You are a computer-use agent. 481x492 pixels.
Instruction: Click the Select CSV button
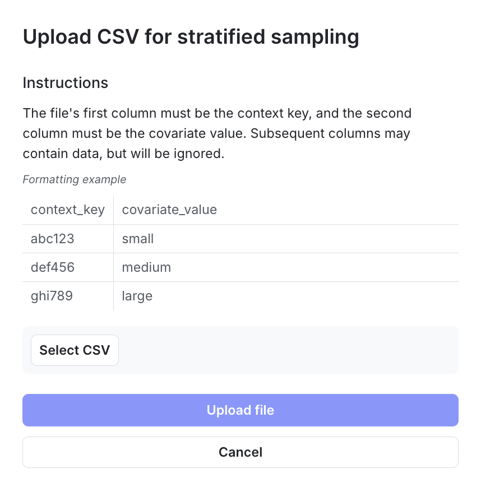[75, 350]
